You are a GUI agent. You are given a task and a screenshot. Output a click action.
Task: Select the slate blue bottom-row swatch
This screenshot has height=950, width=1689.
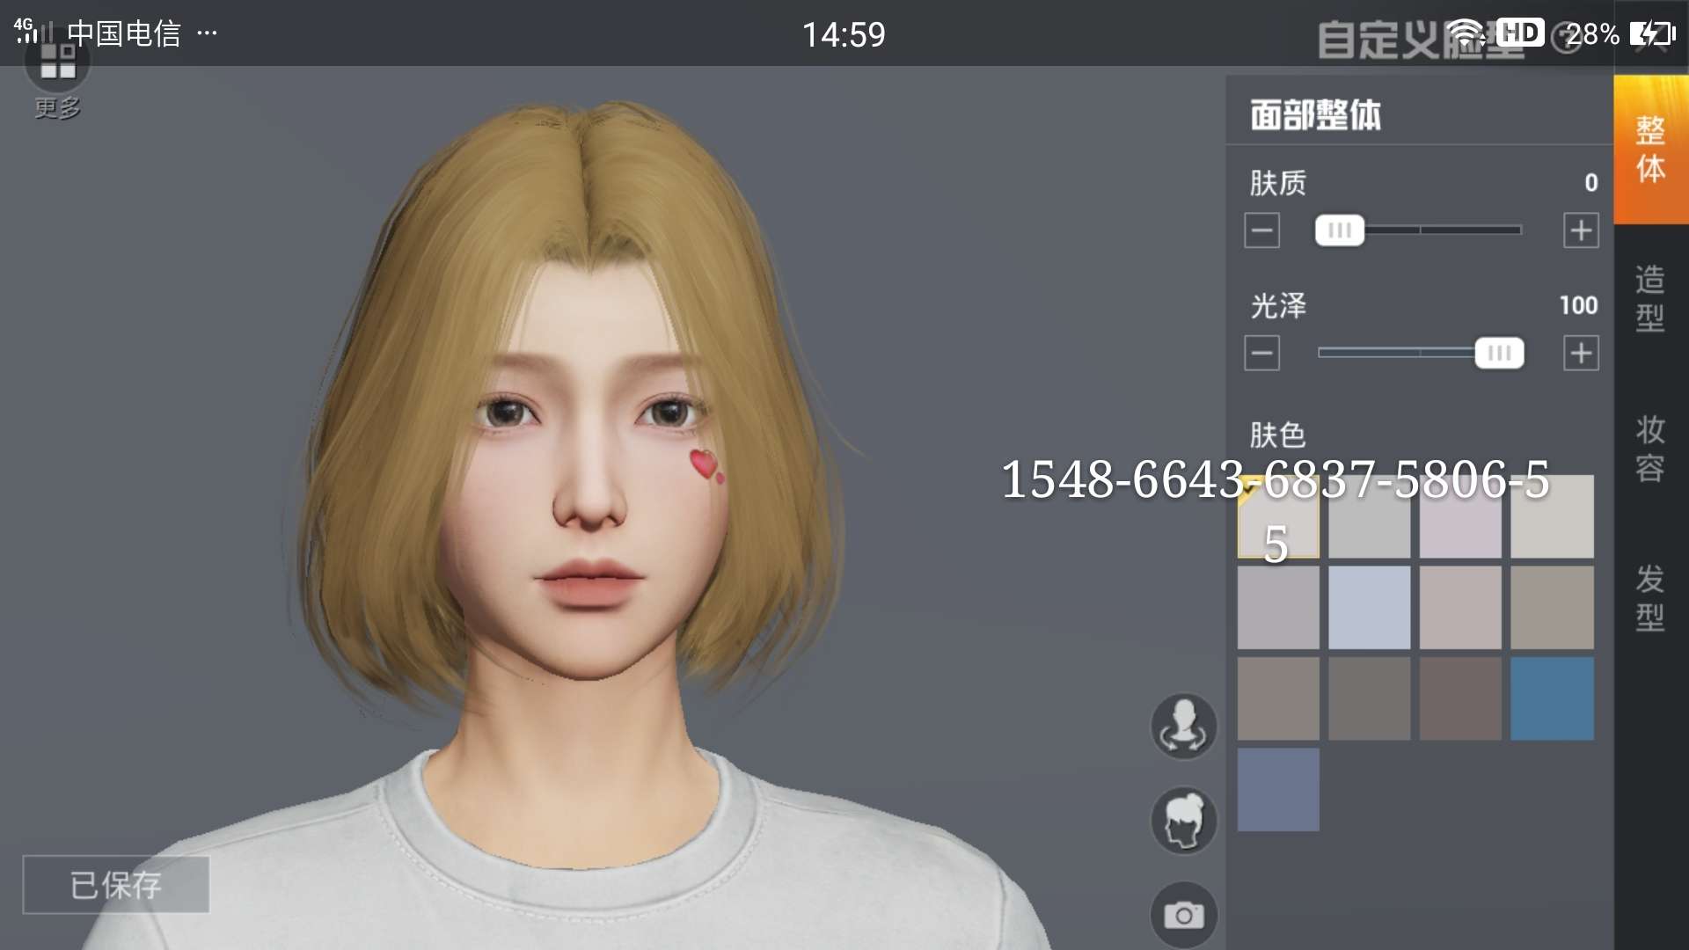[1278, 790]
